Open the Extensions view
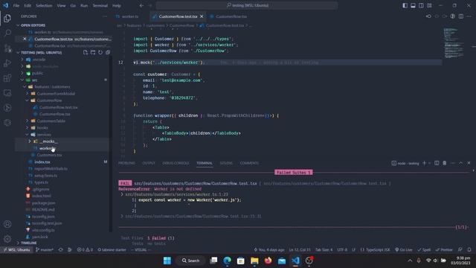 click(7, 77)
